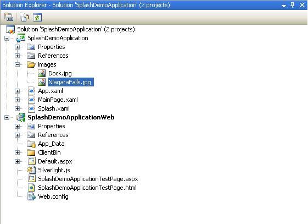This screenshot has height=224, width=308.
Task: Select the App_Data folder name
Action: click(x=51, y=144)
